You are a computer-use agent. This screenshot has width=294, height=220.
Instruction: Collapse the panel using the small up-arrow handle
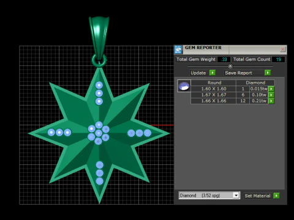230,66
